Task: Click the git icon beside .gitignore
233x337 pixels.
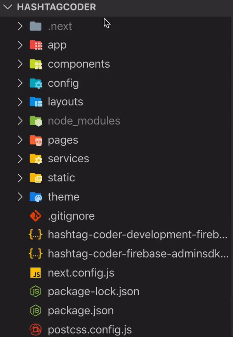Action: pyautogui.click(x=36, y=216)
